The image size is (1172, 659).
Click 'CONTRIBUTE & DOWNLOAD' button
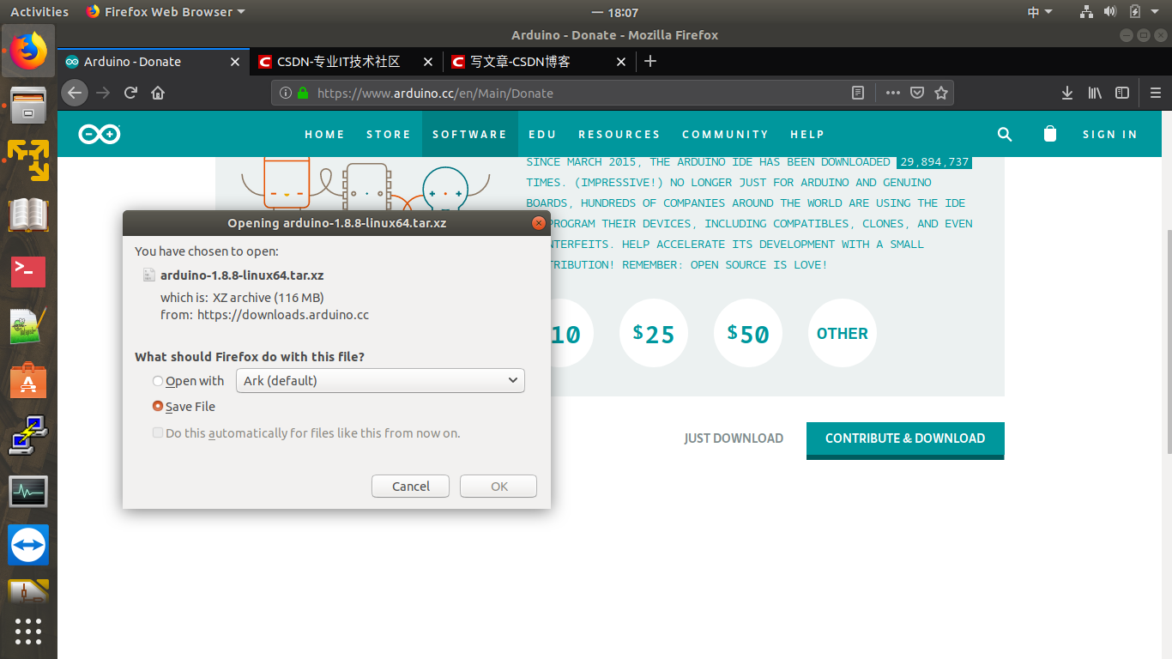click(905, 439)
